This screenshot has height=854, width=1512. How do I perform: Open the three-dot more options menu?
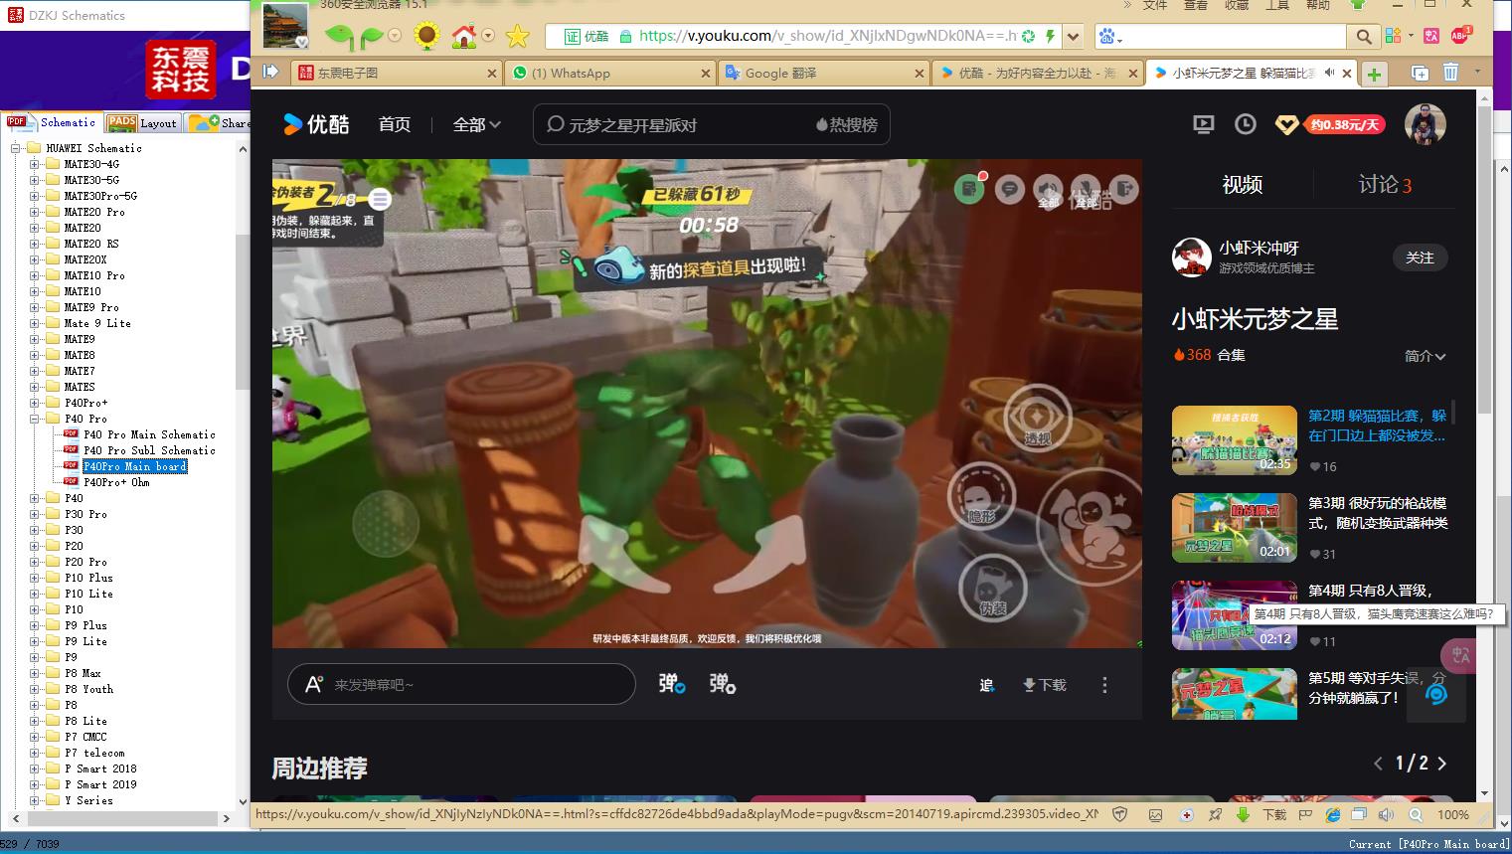pos(1104,685)
